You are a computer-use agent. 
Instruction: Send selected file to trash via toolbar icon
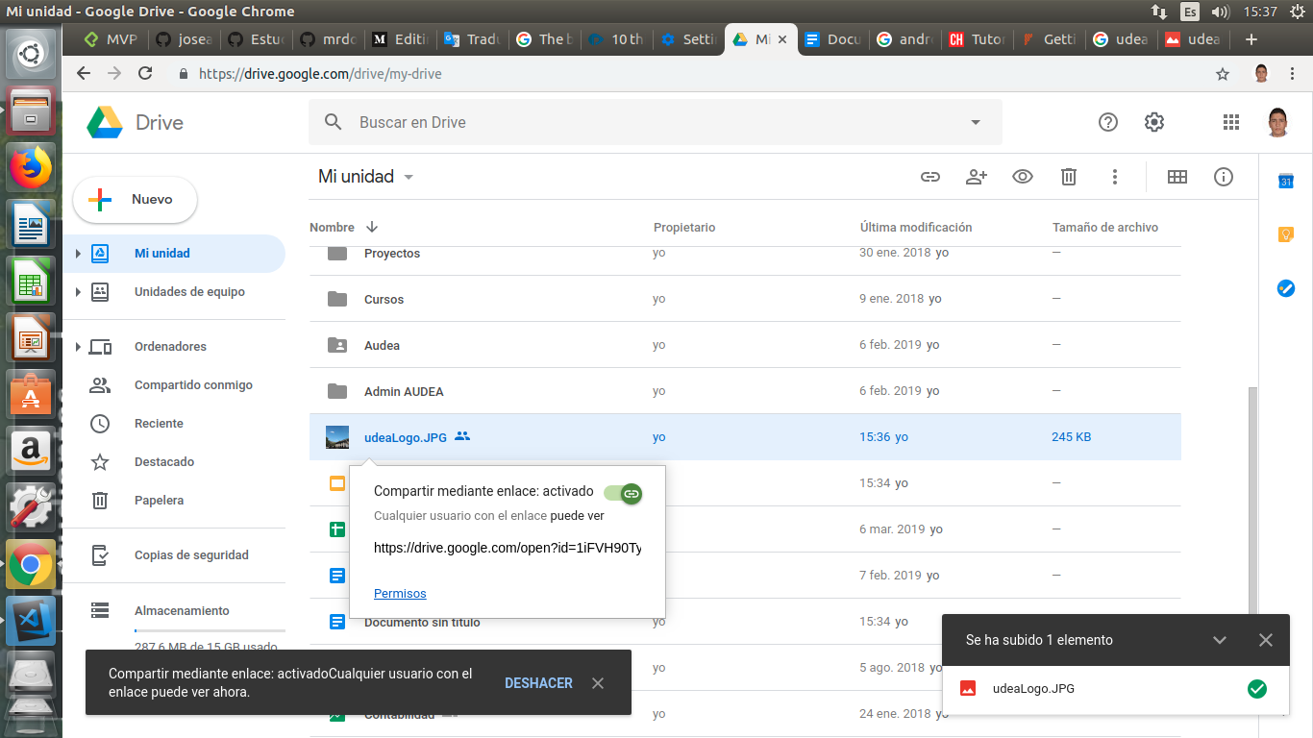[1068, 177]
